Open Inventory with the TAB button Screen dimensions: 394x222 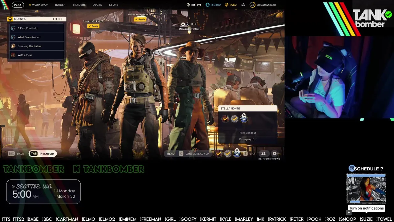point(42,154)
